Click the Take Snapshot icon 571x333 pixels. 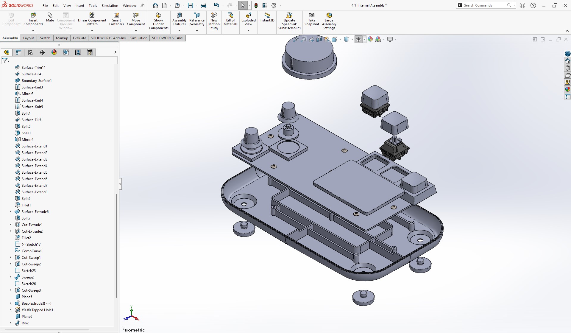pos(311,19)
